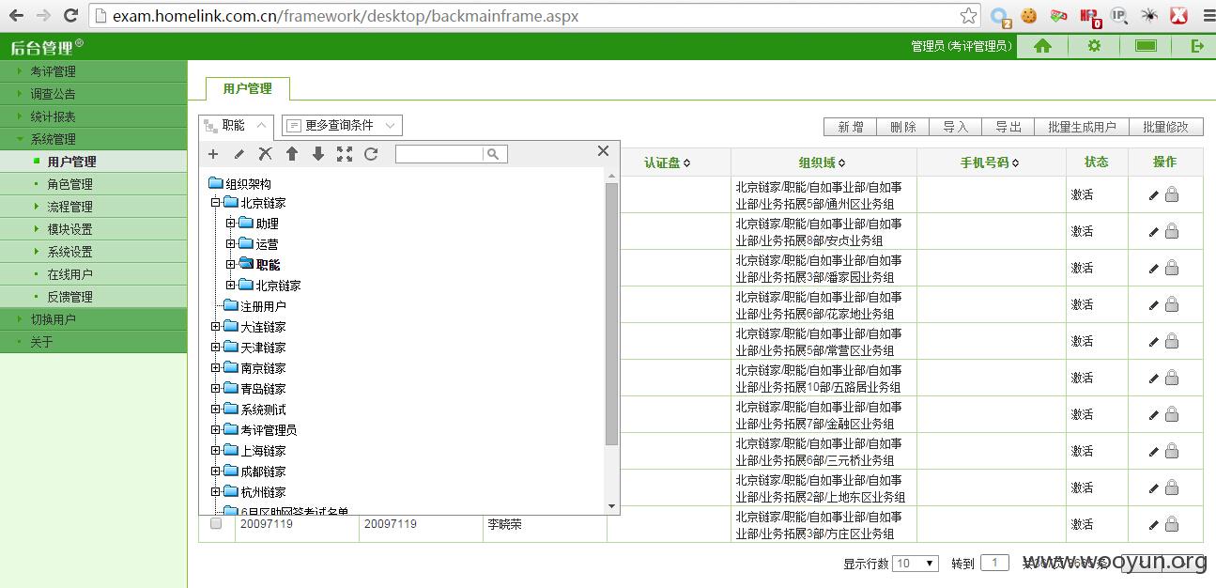Click the delete X icon in tree toolbar
Screen dimensions: 1216x588
pyautogui.click(x=266, y=154)
